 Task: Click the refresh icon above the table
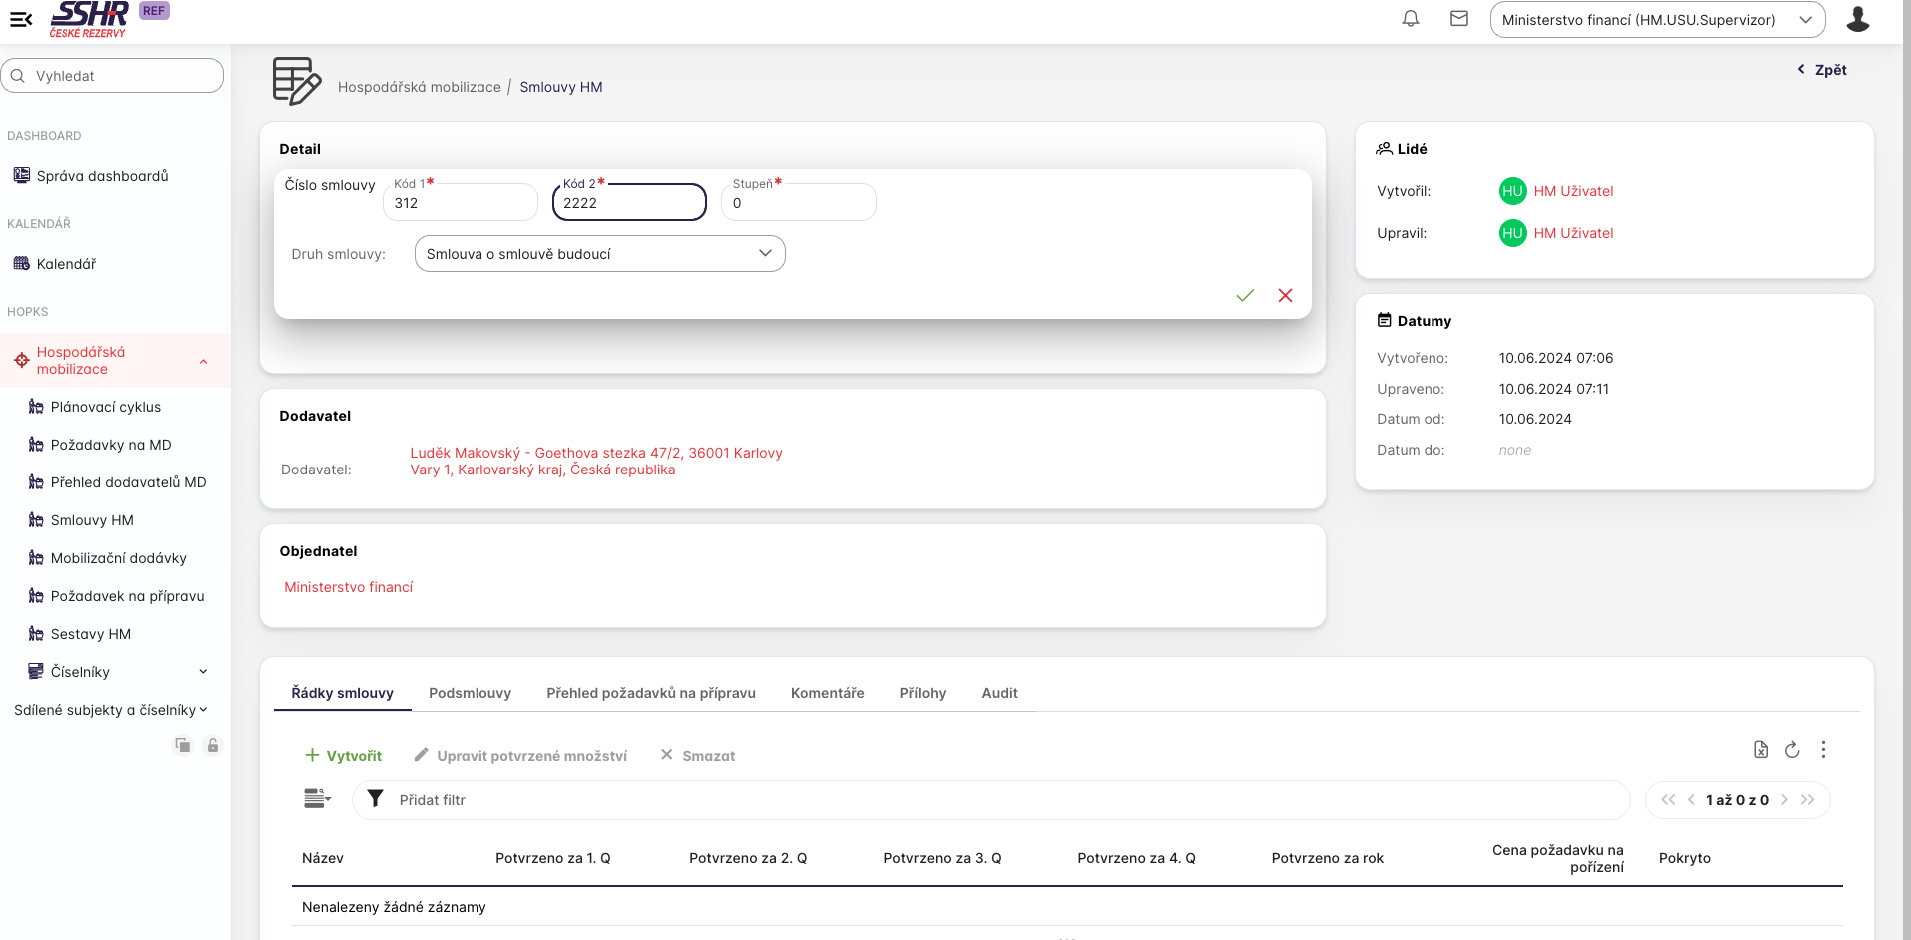click(x=1791, y=750)
